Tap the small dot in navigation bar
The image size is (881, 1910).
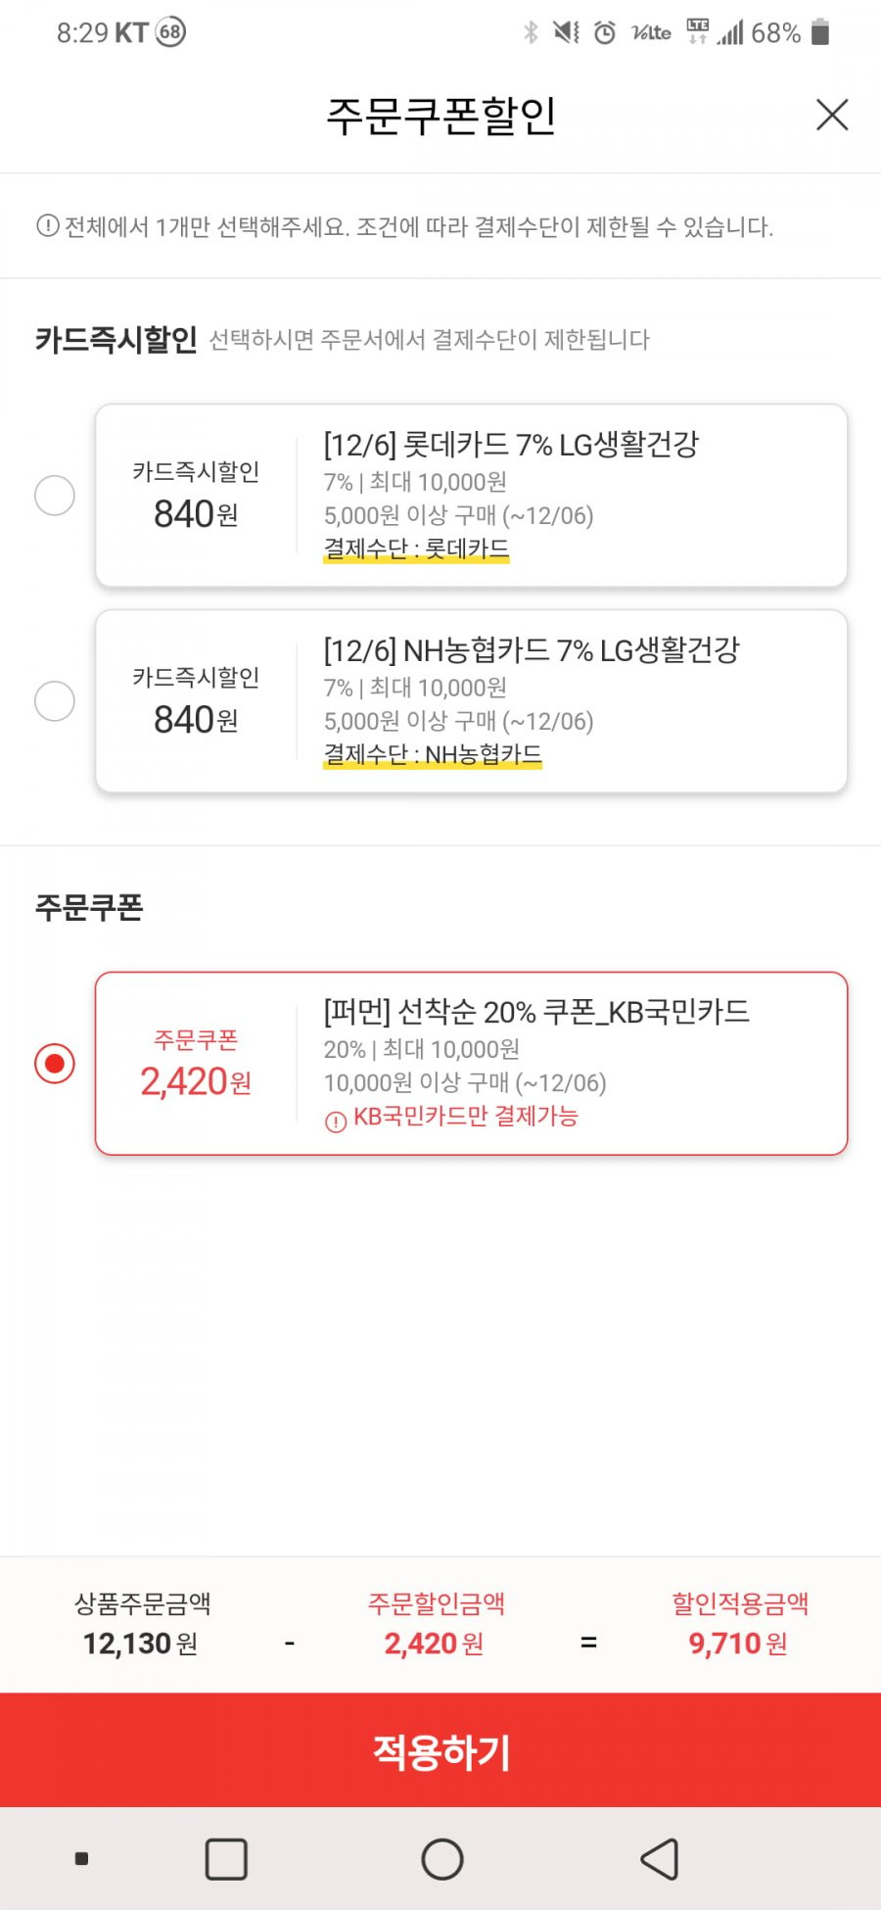click(x=82, y=1858)
